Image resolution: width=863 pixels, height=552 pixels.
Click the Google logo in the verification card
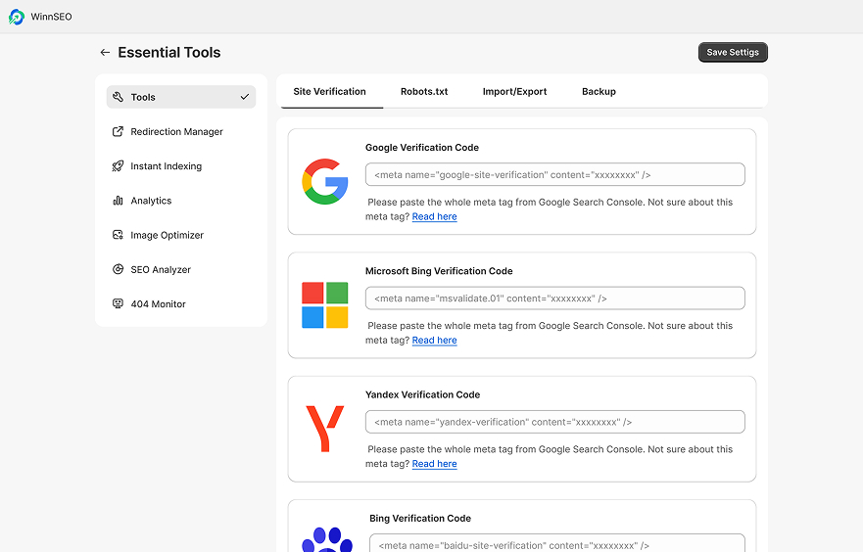click(x=324, y=181)
